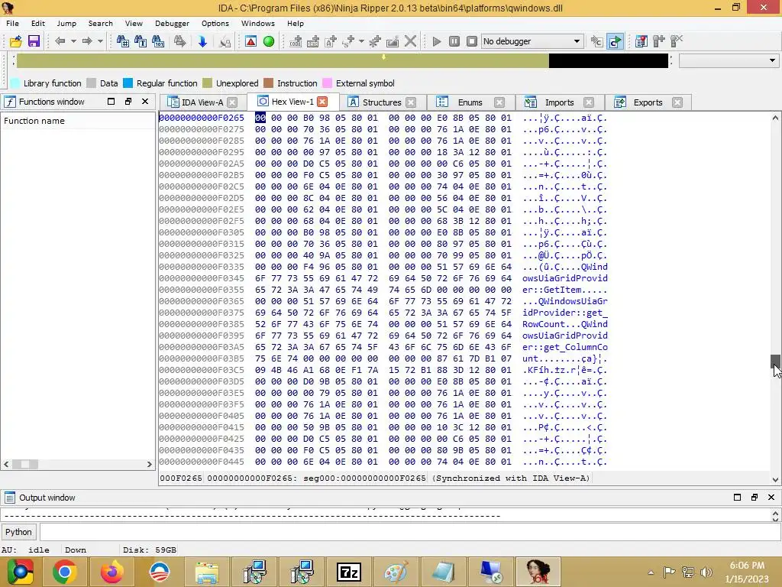
Task: Jump back with the left arrow
Action: point(60,41)
